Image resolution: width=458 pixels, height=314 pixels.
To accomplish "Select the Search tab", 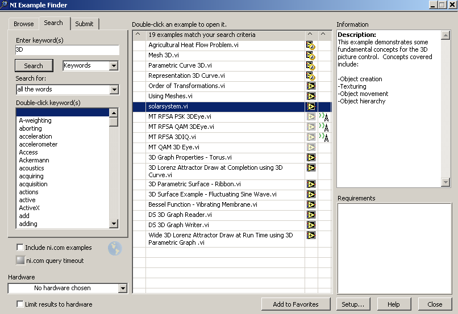I will click(53, 23).
